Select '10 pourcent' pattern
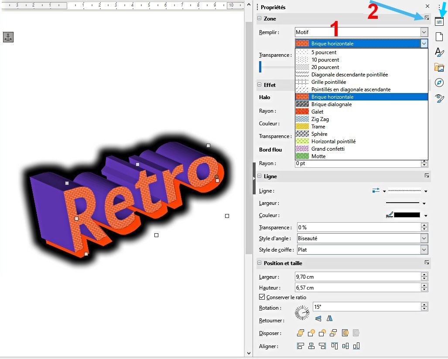Viewport: 448px width, 359px height. pos(362,60)
